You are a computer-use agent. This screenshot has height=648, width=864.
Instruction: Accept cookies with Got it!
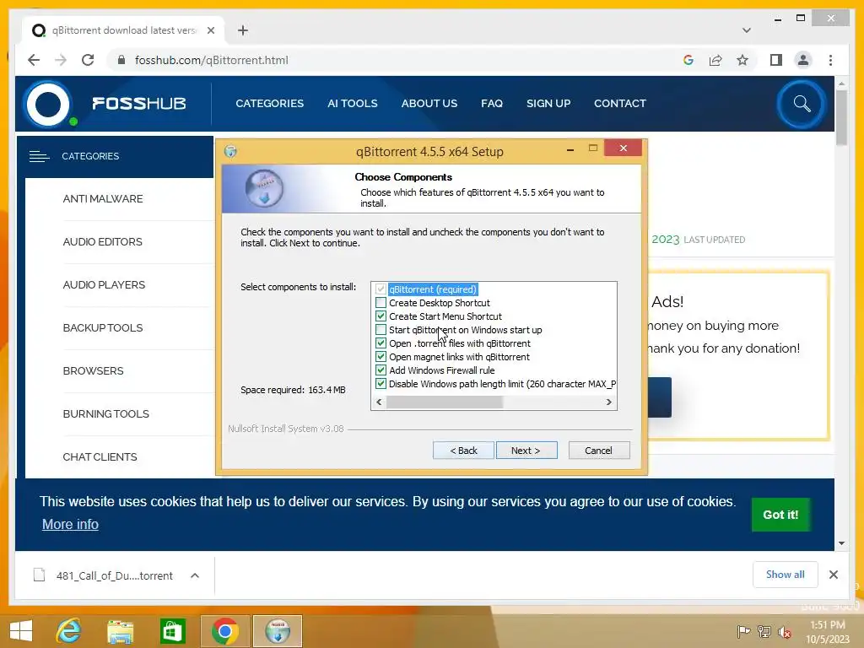tap(780, 515)
